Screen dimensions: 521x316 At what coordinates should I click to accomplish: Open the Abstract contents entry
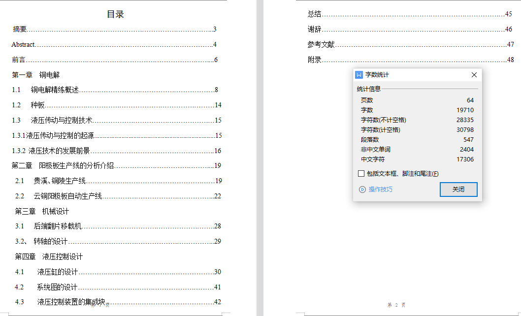pyautogui.click(x=23, y=44)
